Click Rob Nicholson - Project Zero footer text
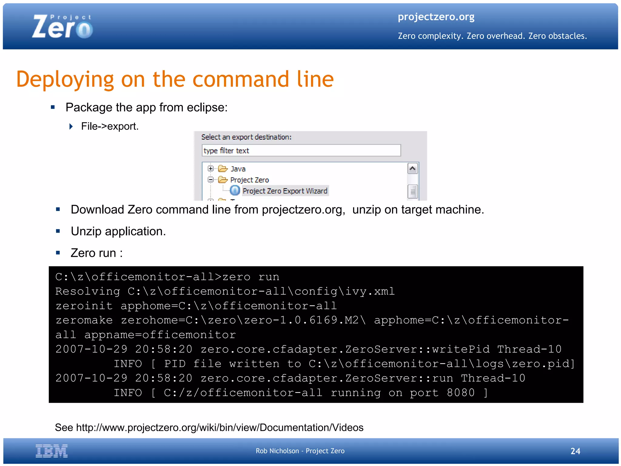 click(x=300, y=451)
